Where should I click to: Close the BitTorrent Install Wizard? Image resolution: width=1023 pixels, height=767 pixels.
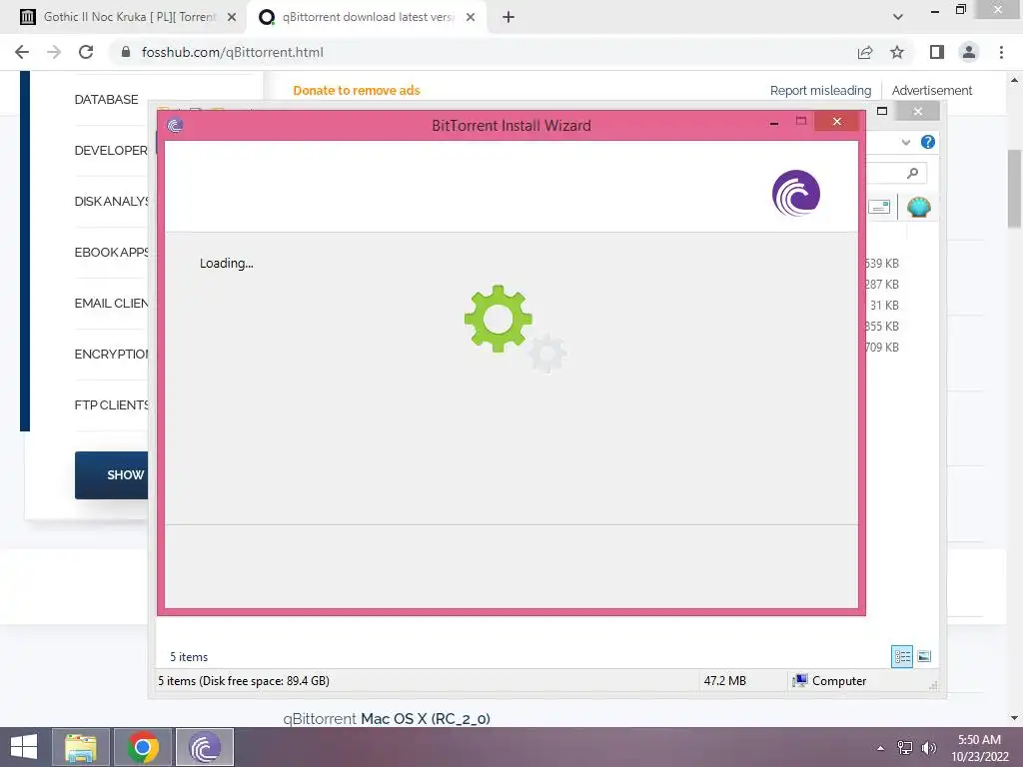coord(836,121)
